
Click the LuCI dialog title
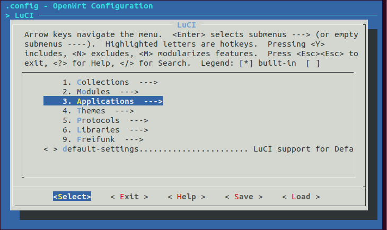point(187,25)
